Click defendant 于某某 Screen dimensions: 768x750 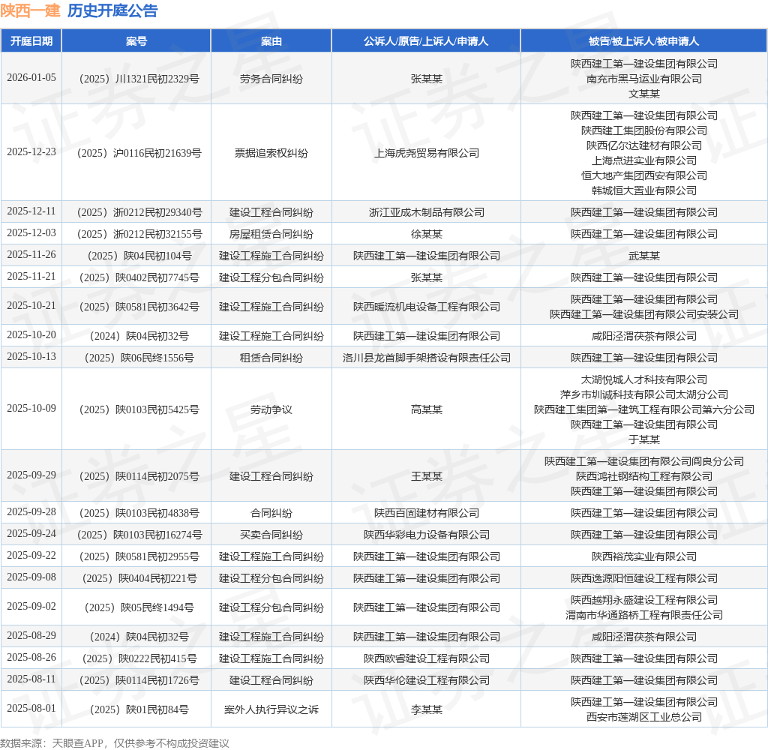pos(644,439)
